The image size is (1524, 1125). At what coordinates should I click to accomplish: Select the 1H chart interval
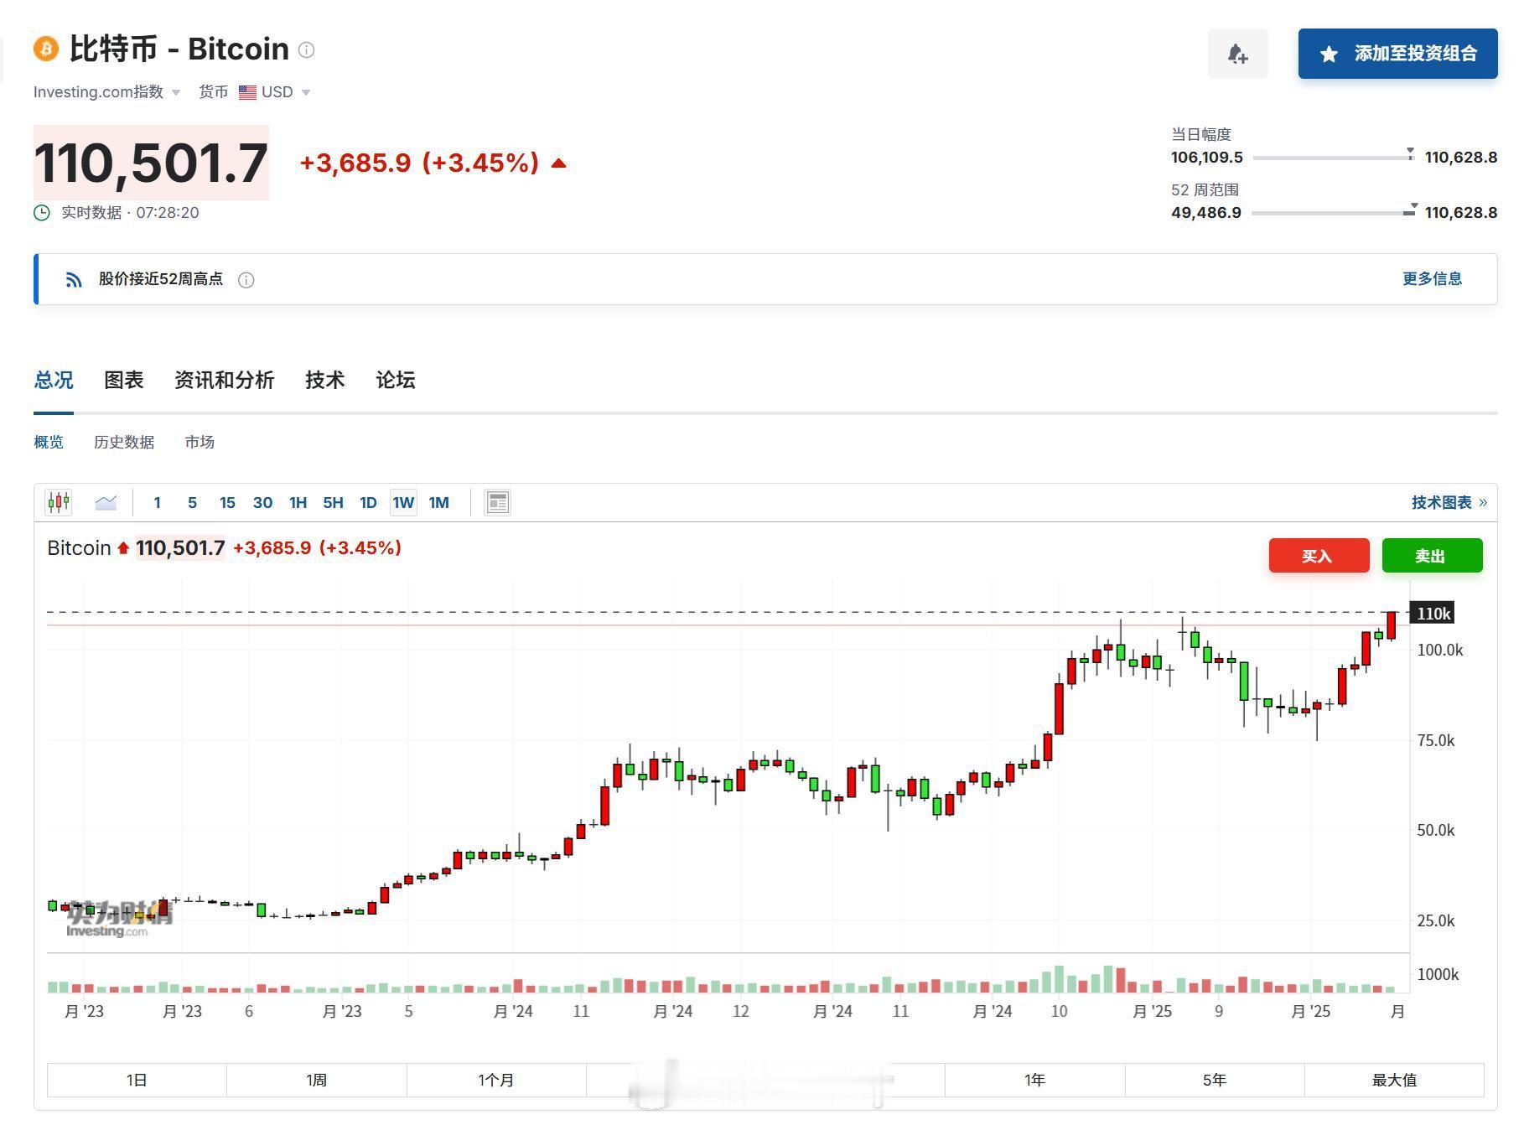[298, 503]
